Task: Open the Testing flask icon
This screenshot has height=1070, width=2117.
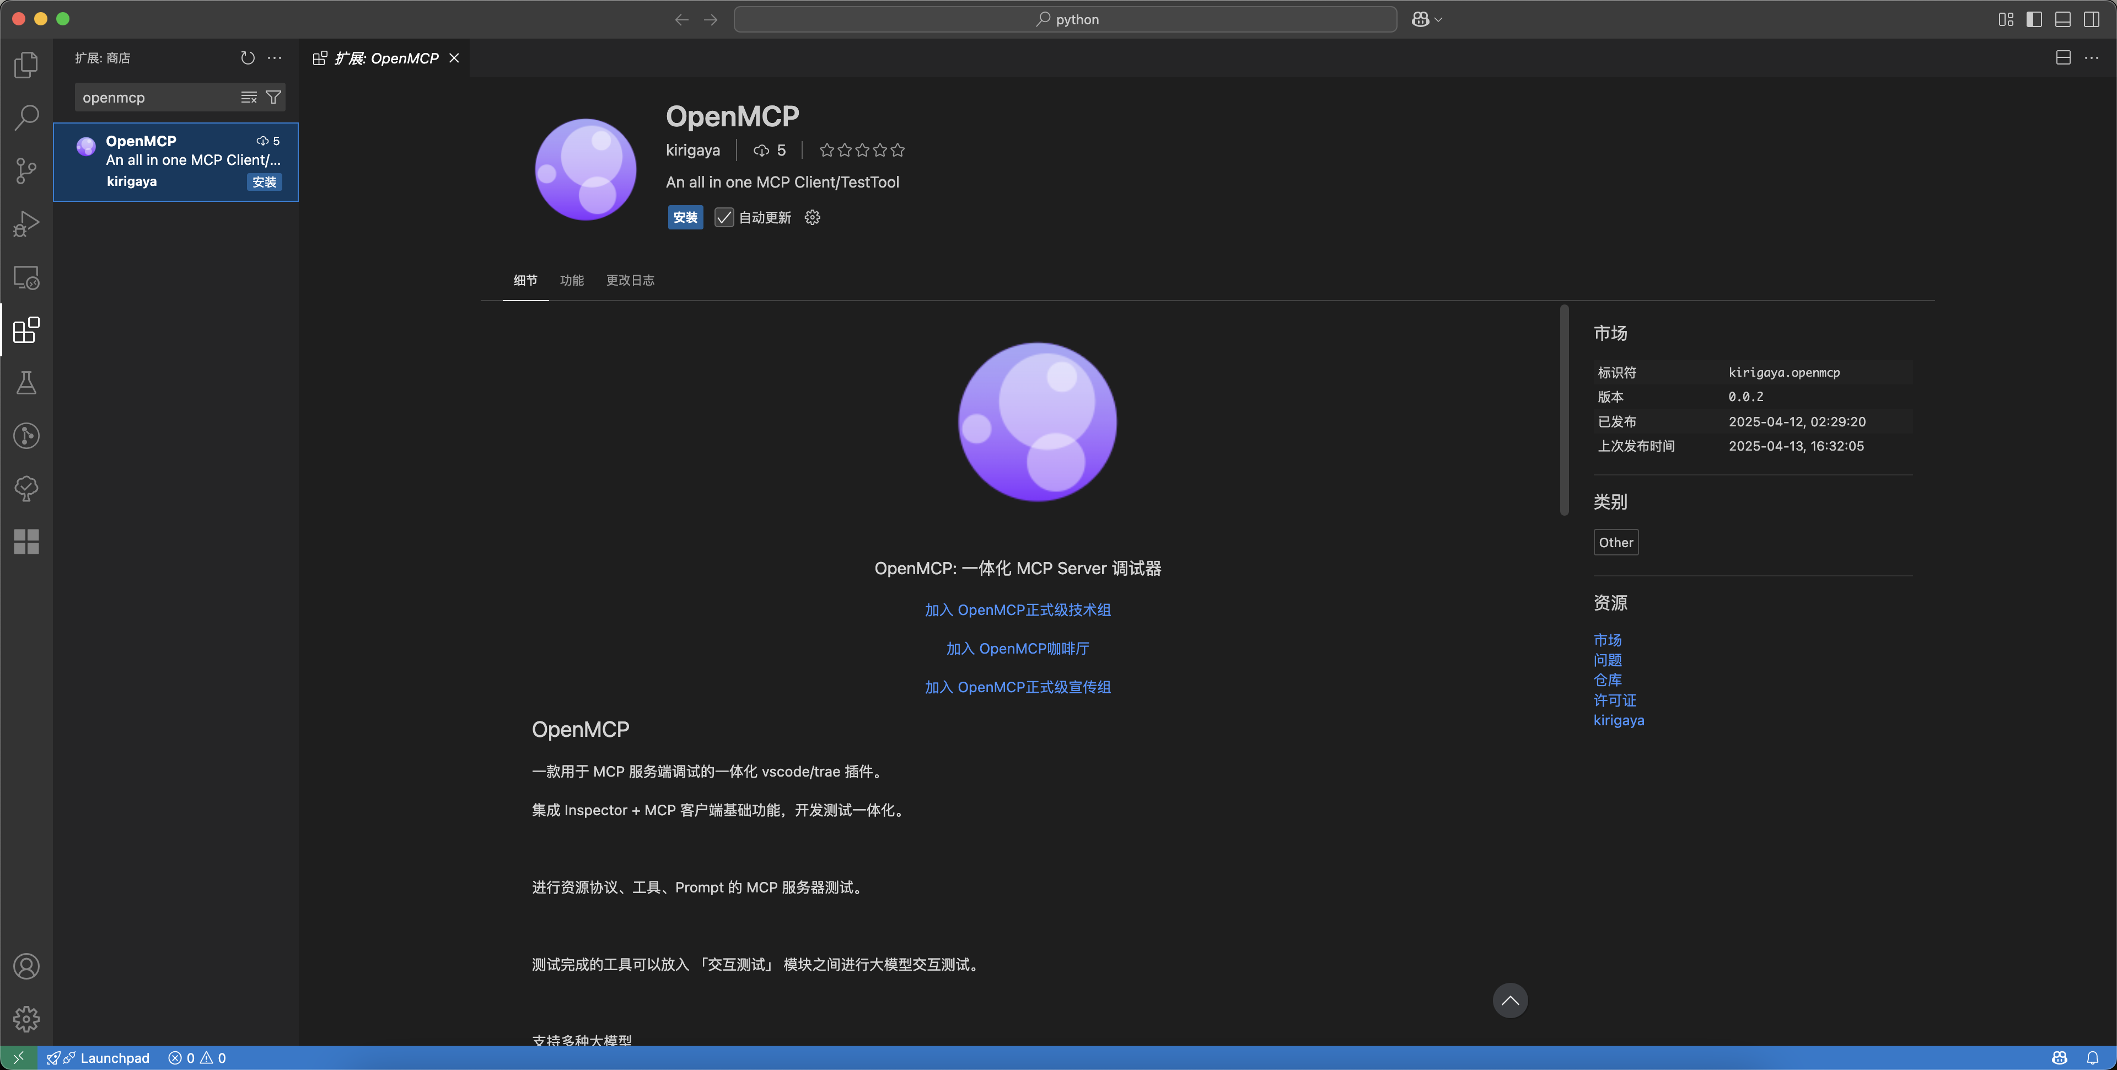Action: pos(26,382)
